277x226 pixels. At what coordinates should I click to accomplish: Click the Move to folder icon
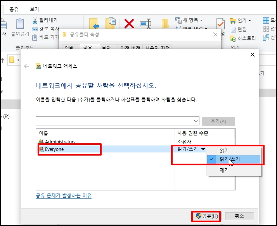click(94, 24)
